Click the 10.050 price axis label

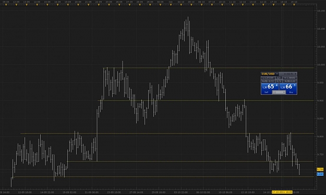(321, 47)
